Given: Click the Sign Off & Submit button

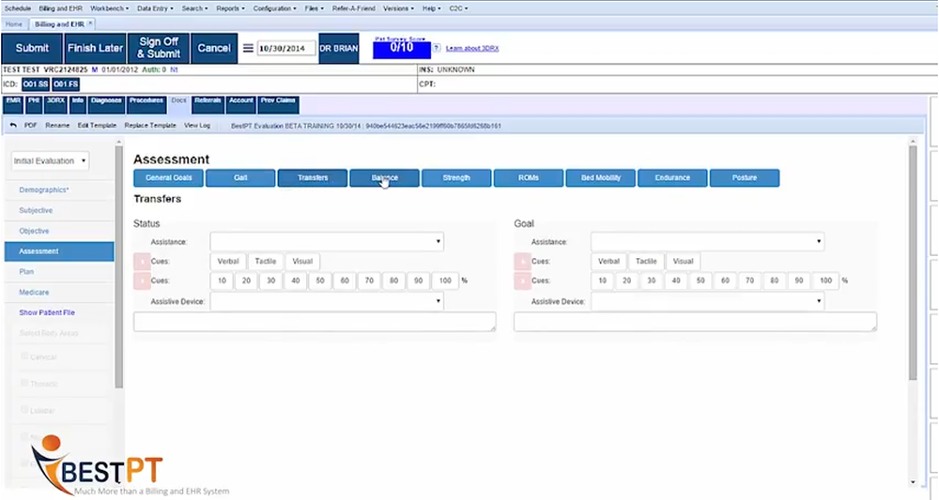Looking at the screenshot, I should (159, 48).
